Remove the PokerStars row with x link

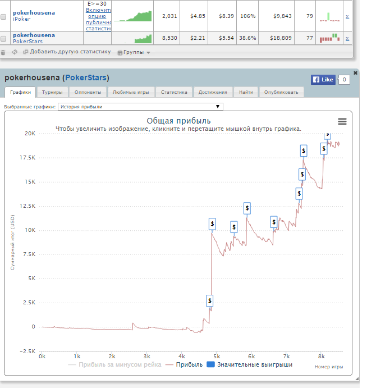point(347,38)
